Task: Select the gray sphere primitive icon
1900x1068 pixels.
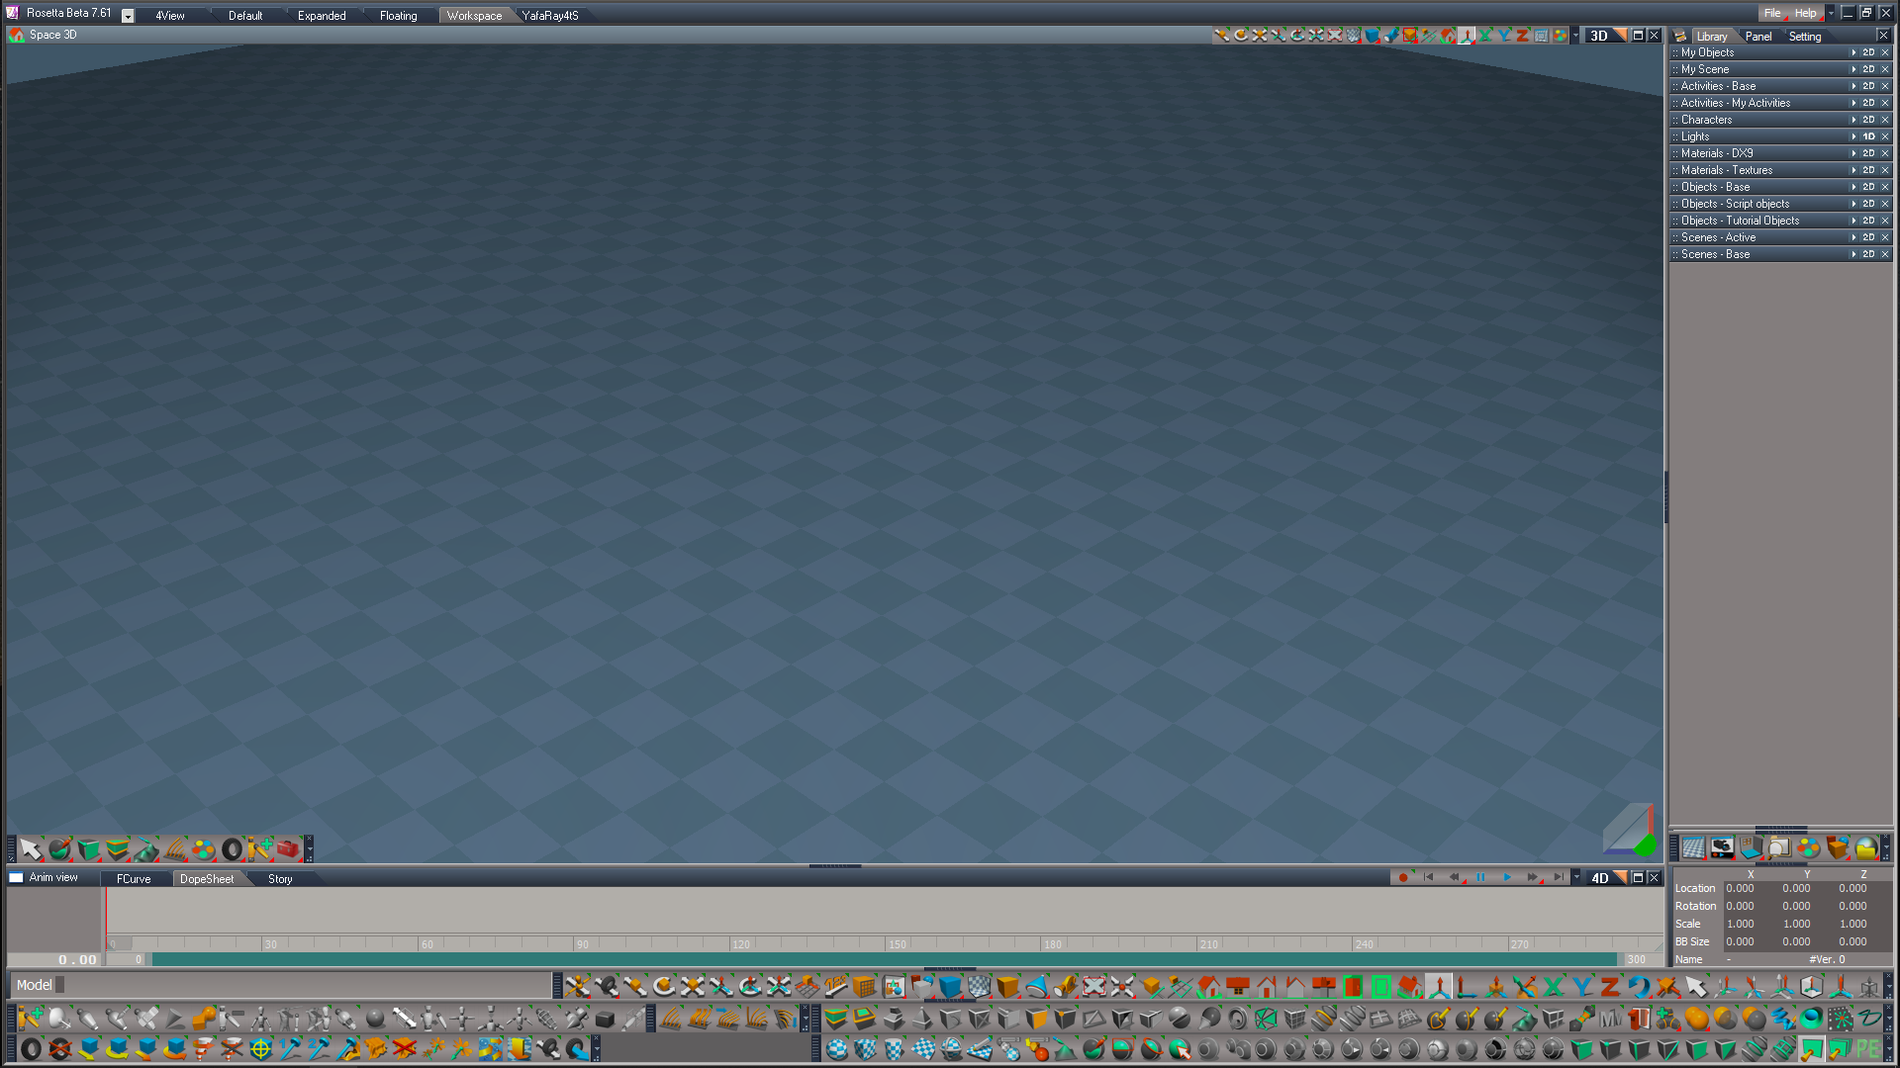Action: pos(374,1018)
